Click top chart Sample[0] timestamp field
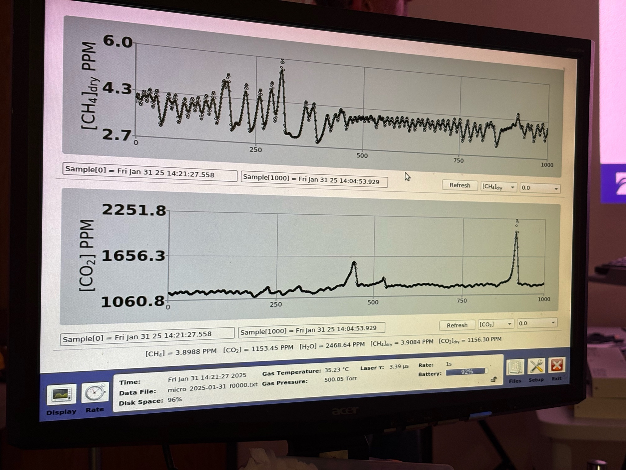 point(150,172)
